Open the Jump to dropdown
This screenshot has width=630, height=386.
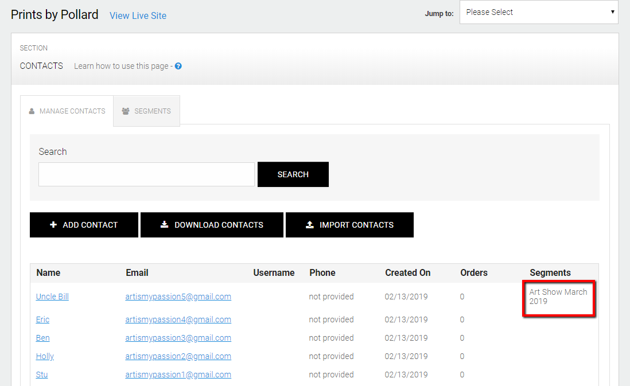[539, 12]
